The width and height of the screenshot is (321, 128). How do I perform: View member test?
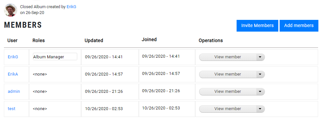(228, 109)
